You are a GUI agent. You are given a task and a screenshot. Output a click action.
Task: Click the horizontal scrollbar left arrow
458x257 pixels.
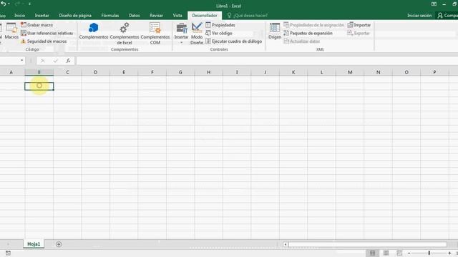point(286,244)
